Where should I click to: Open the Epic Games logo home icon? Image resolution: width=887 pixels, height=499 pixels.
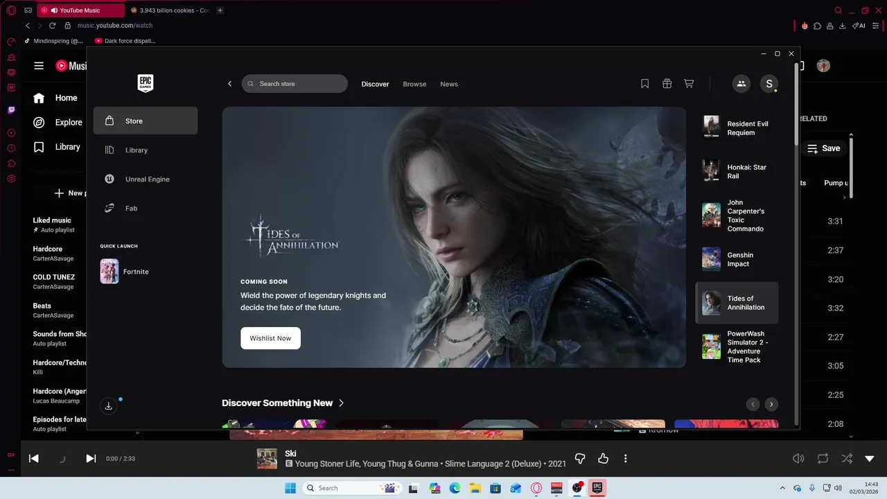click(146, 83)
